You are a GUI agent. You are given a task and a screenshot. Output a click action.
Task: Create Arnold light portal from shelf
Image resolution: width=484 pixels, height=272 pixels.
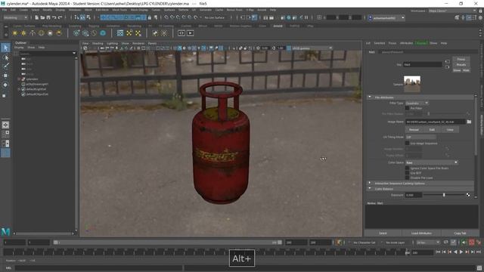(50, 33)
